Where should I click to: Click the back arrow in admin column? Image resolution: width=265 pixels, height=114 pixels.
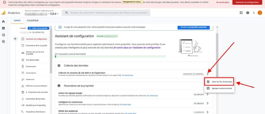(x=15, y=39)
